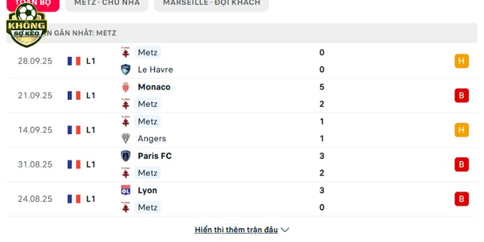The image size is (484, 242).
Task: Click the B badge for Lyon match
Action: pos(462,199)
